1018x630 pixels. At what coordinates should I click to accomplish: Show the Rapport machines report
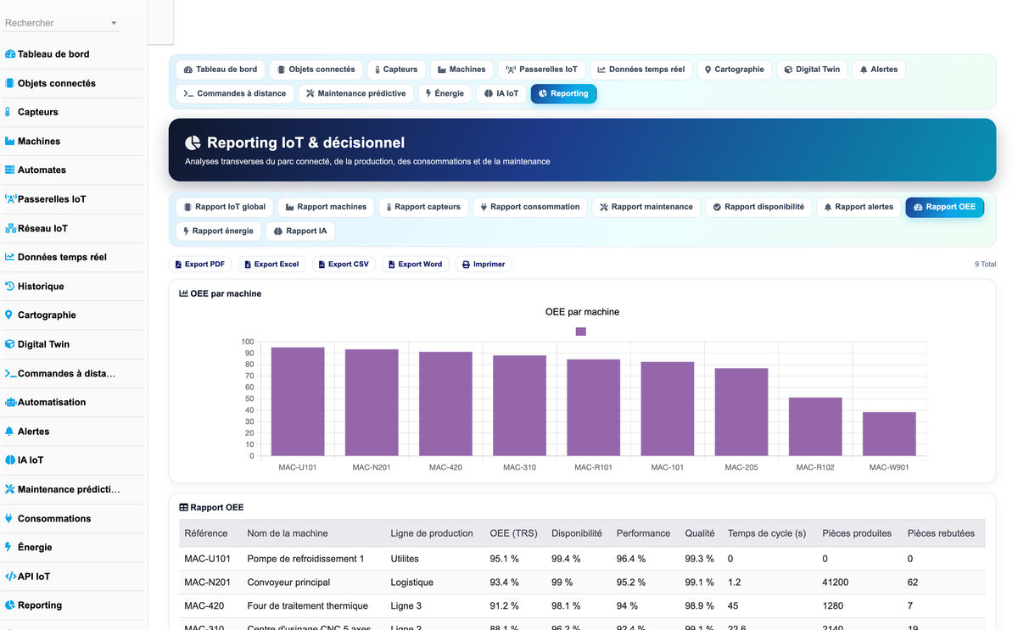click(x=326, y=207)
